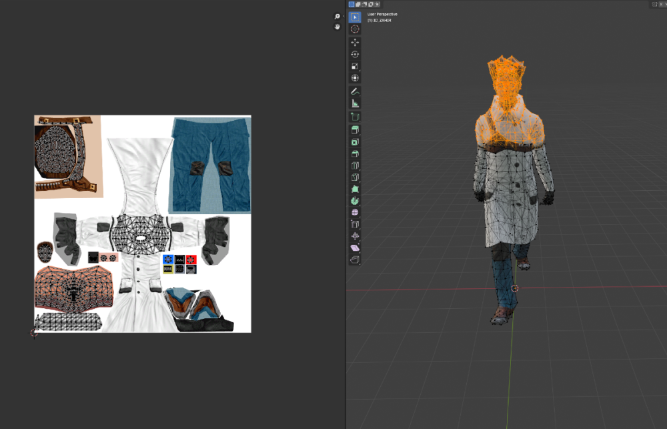667x429 pixels.
Task: Click the UV editor zoom magnifier gizmo
Action: point(338,16)
